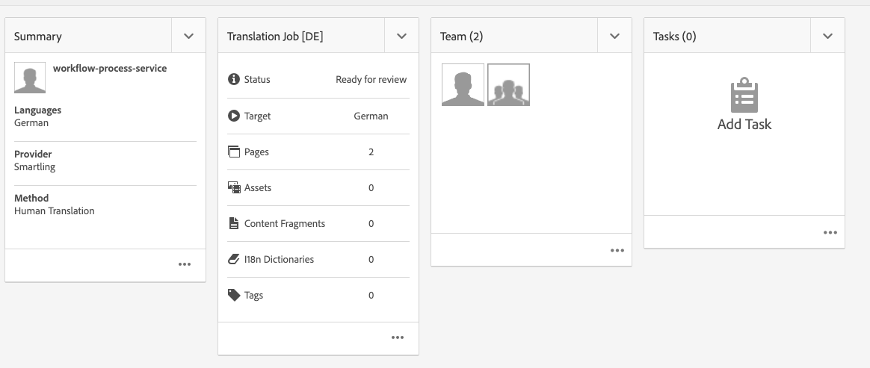Open the Team (2) card dropdown chevron

click(614, 36)
